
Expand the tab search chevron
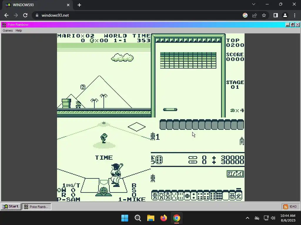click(x=254, y=4)
